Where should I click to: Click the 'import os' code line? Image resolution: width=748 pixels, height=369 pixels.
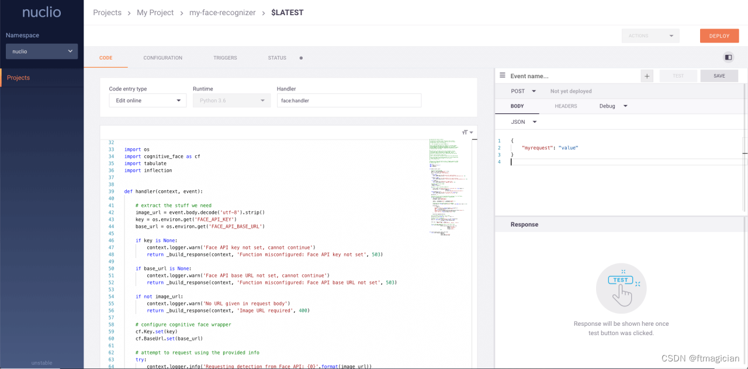137,149
